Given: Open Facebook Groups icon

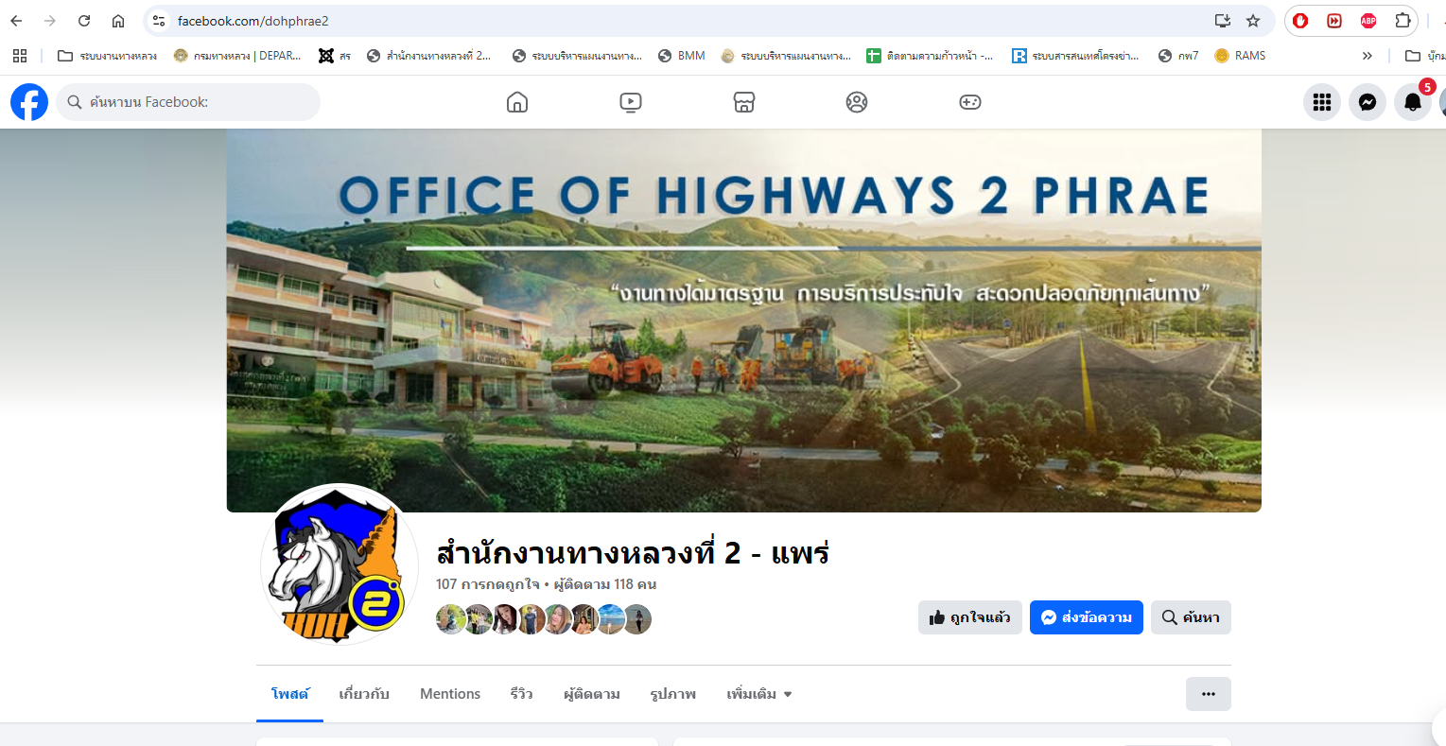Looking at the screenshot, I should pyautogui.click(x=857, y=102).
